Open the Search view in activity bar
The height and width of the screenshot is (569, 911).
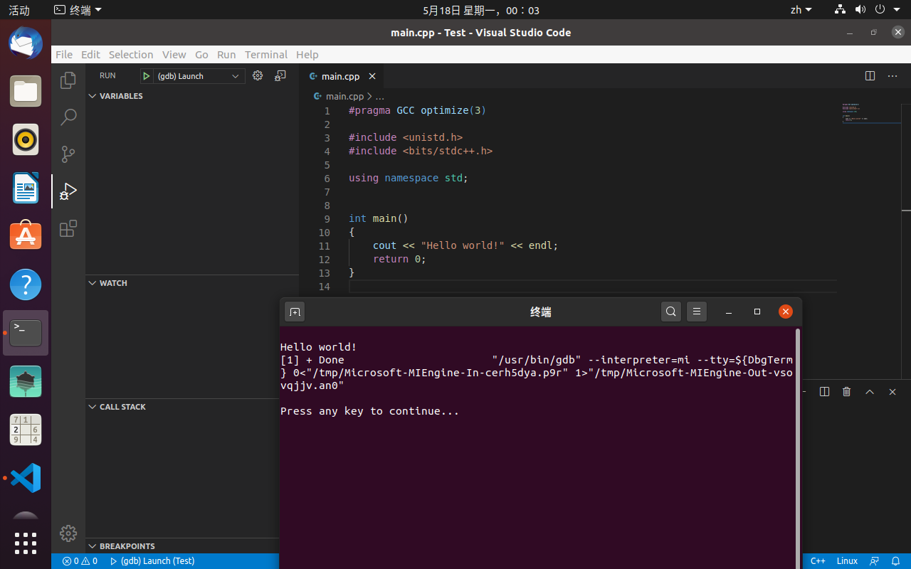68,117
